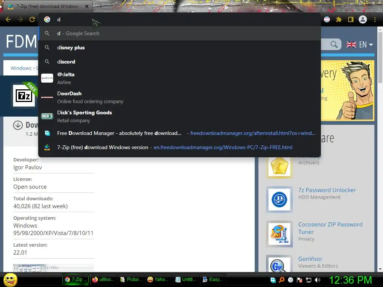Click the 12:36 PM taskbar clock
This screenshot has height=287, width=383.
351,280
